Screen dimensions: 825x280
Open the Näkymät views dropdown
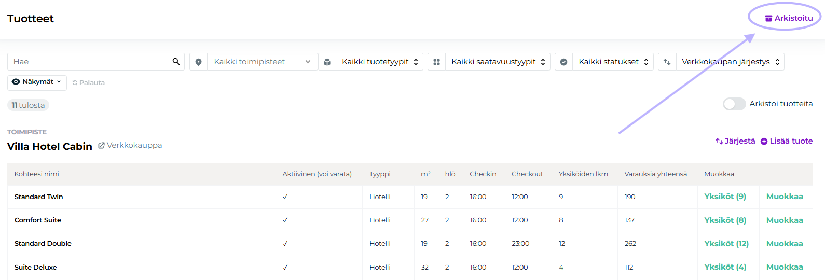[37, 82]
